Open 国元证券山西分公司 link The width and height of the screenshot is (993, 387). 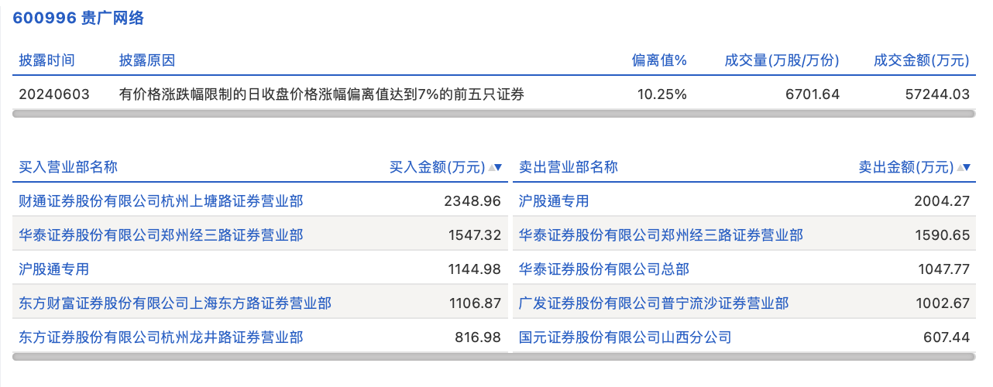pos(625,337)
